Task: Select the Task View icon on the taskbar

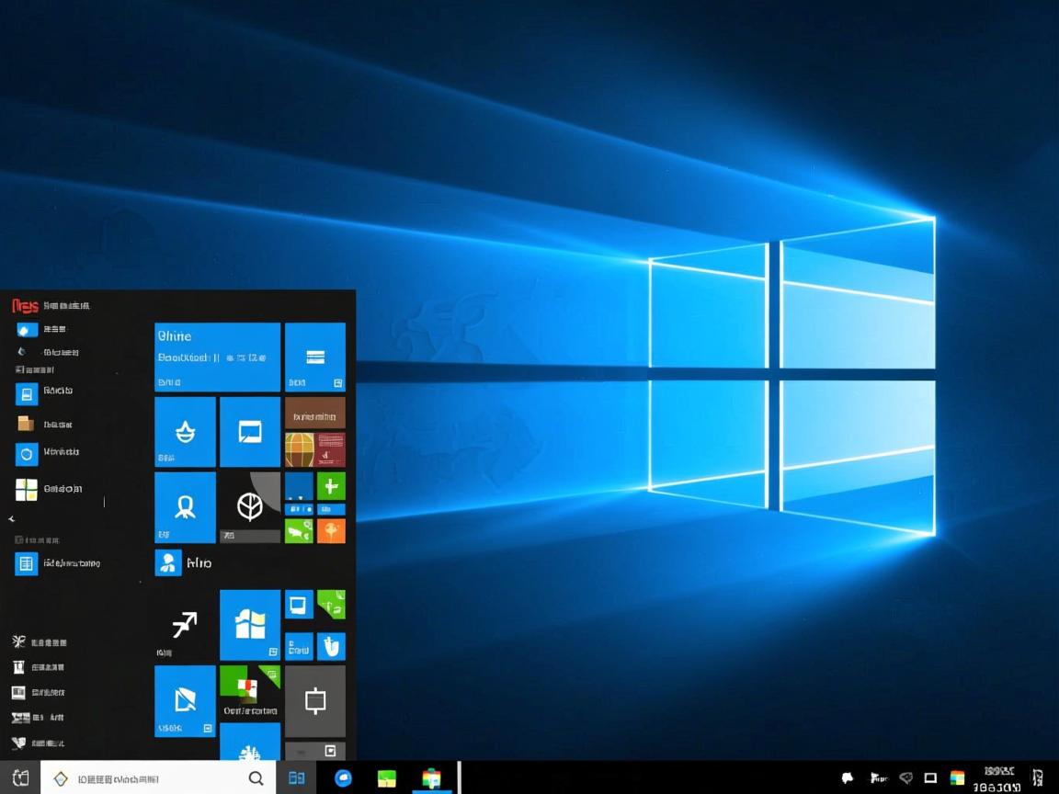Action: (x=296, y=777)
